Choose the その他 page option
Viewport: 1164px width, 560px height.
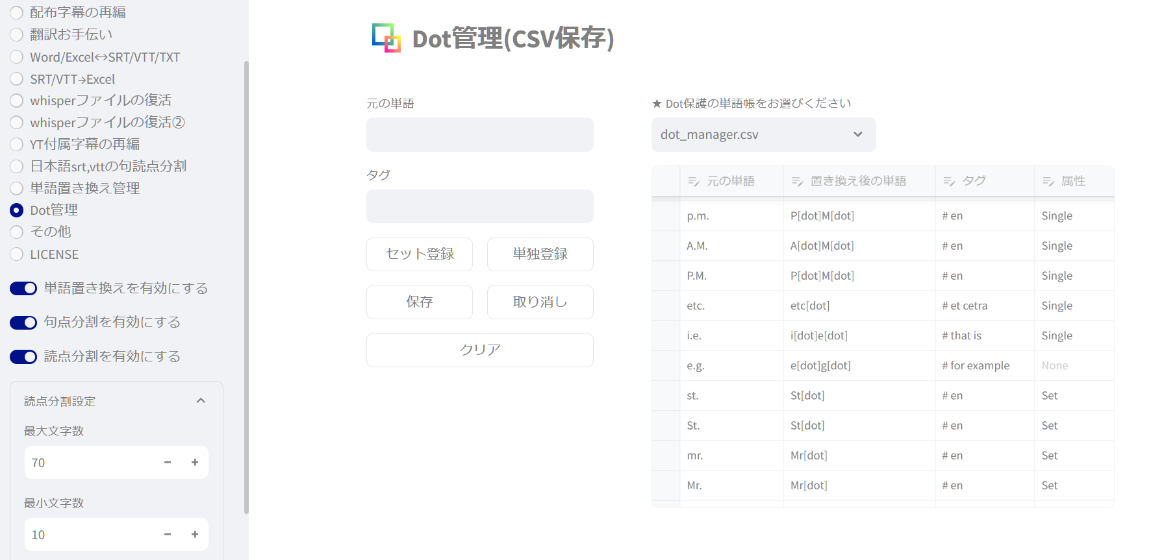pyautogui.click(x=17, y=232)
